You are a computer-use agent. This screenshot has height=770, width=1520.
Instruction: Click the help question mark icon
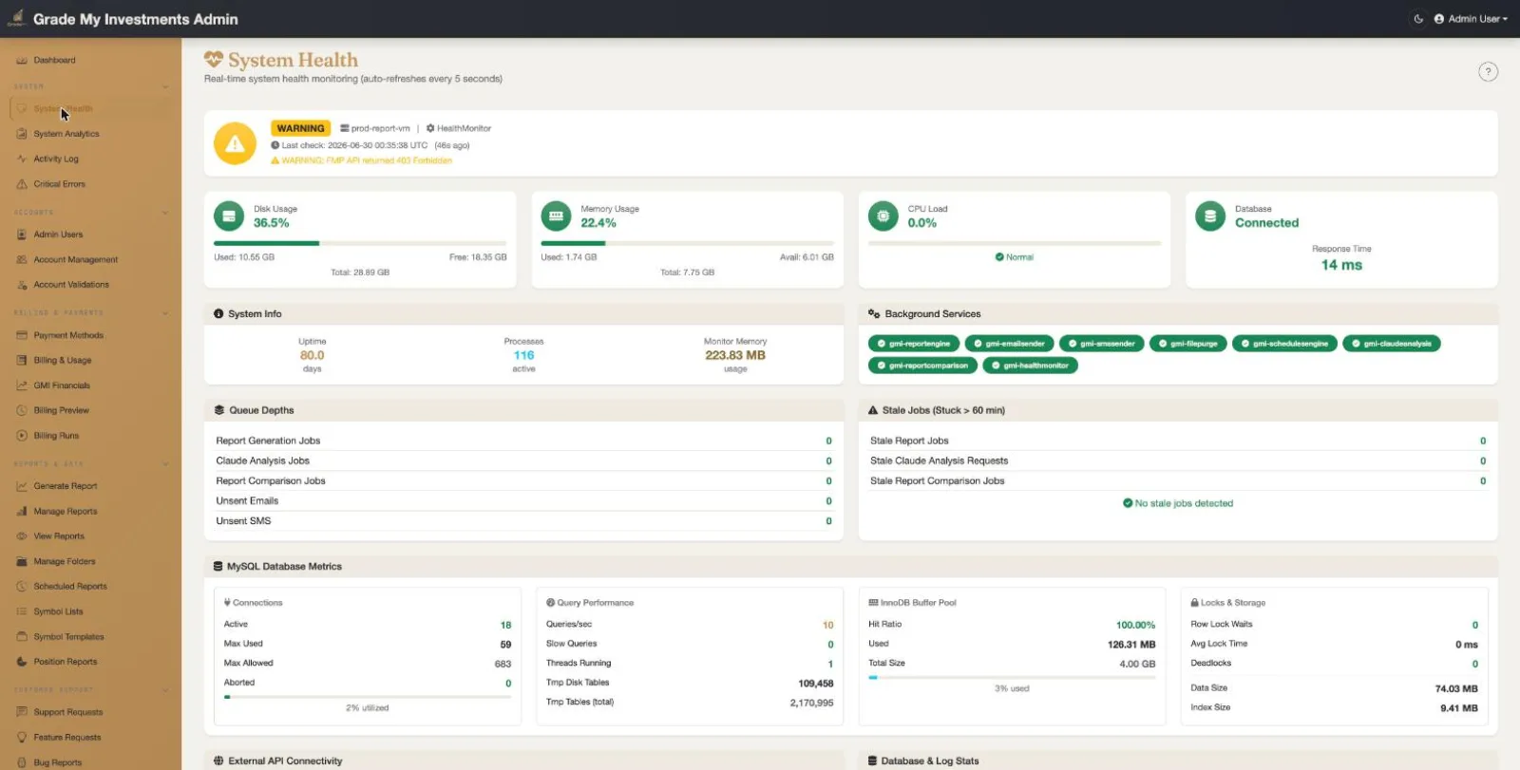tap(1488, 72)
